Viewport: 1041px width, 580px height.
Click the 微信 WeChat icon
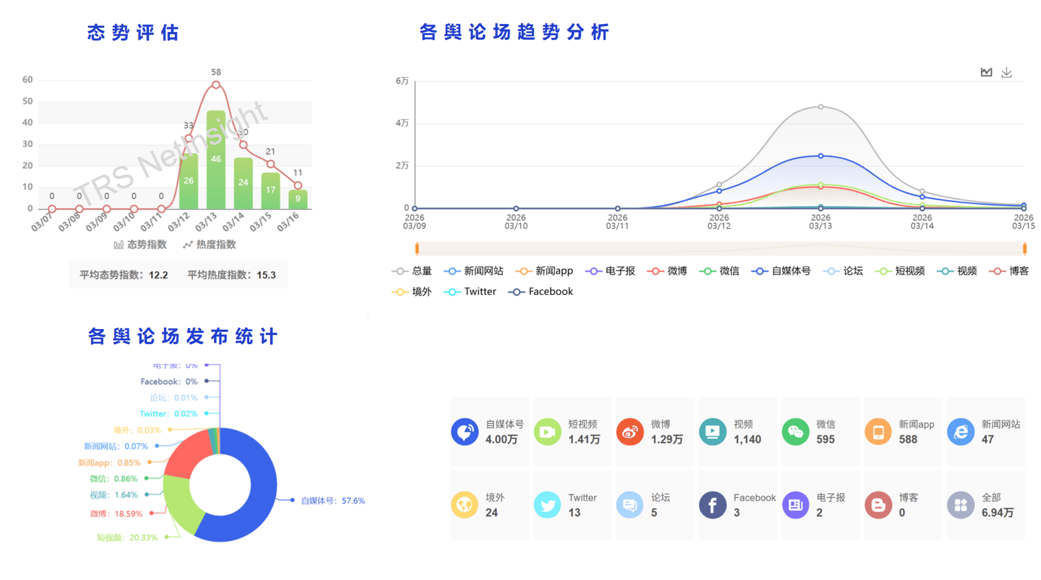pos(795,432)
